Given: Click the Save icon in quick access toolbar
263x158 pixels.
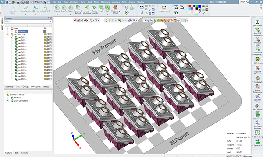Looking at the screenshot, I should [x=7, y=2].
